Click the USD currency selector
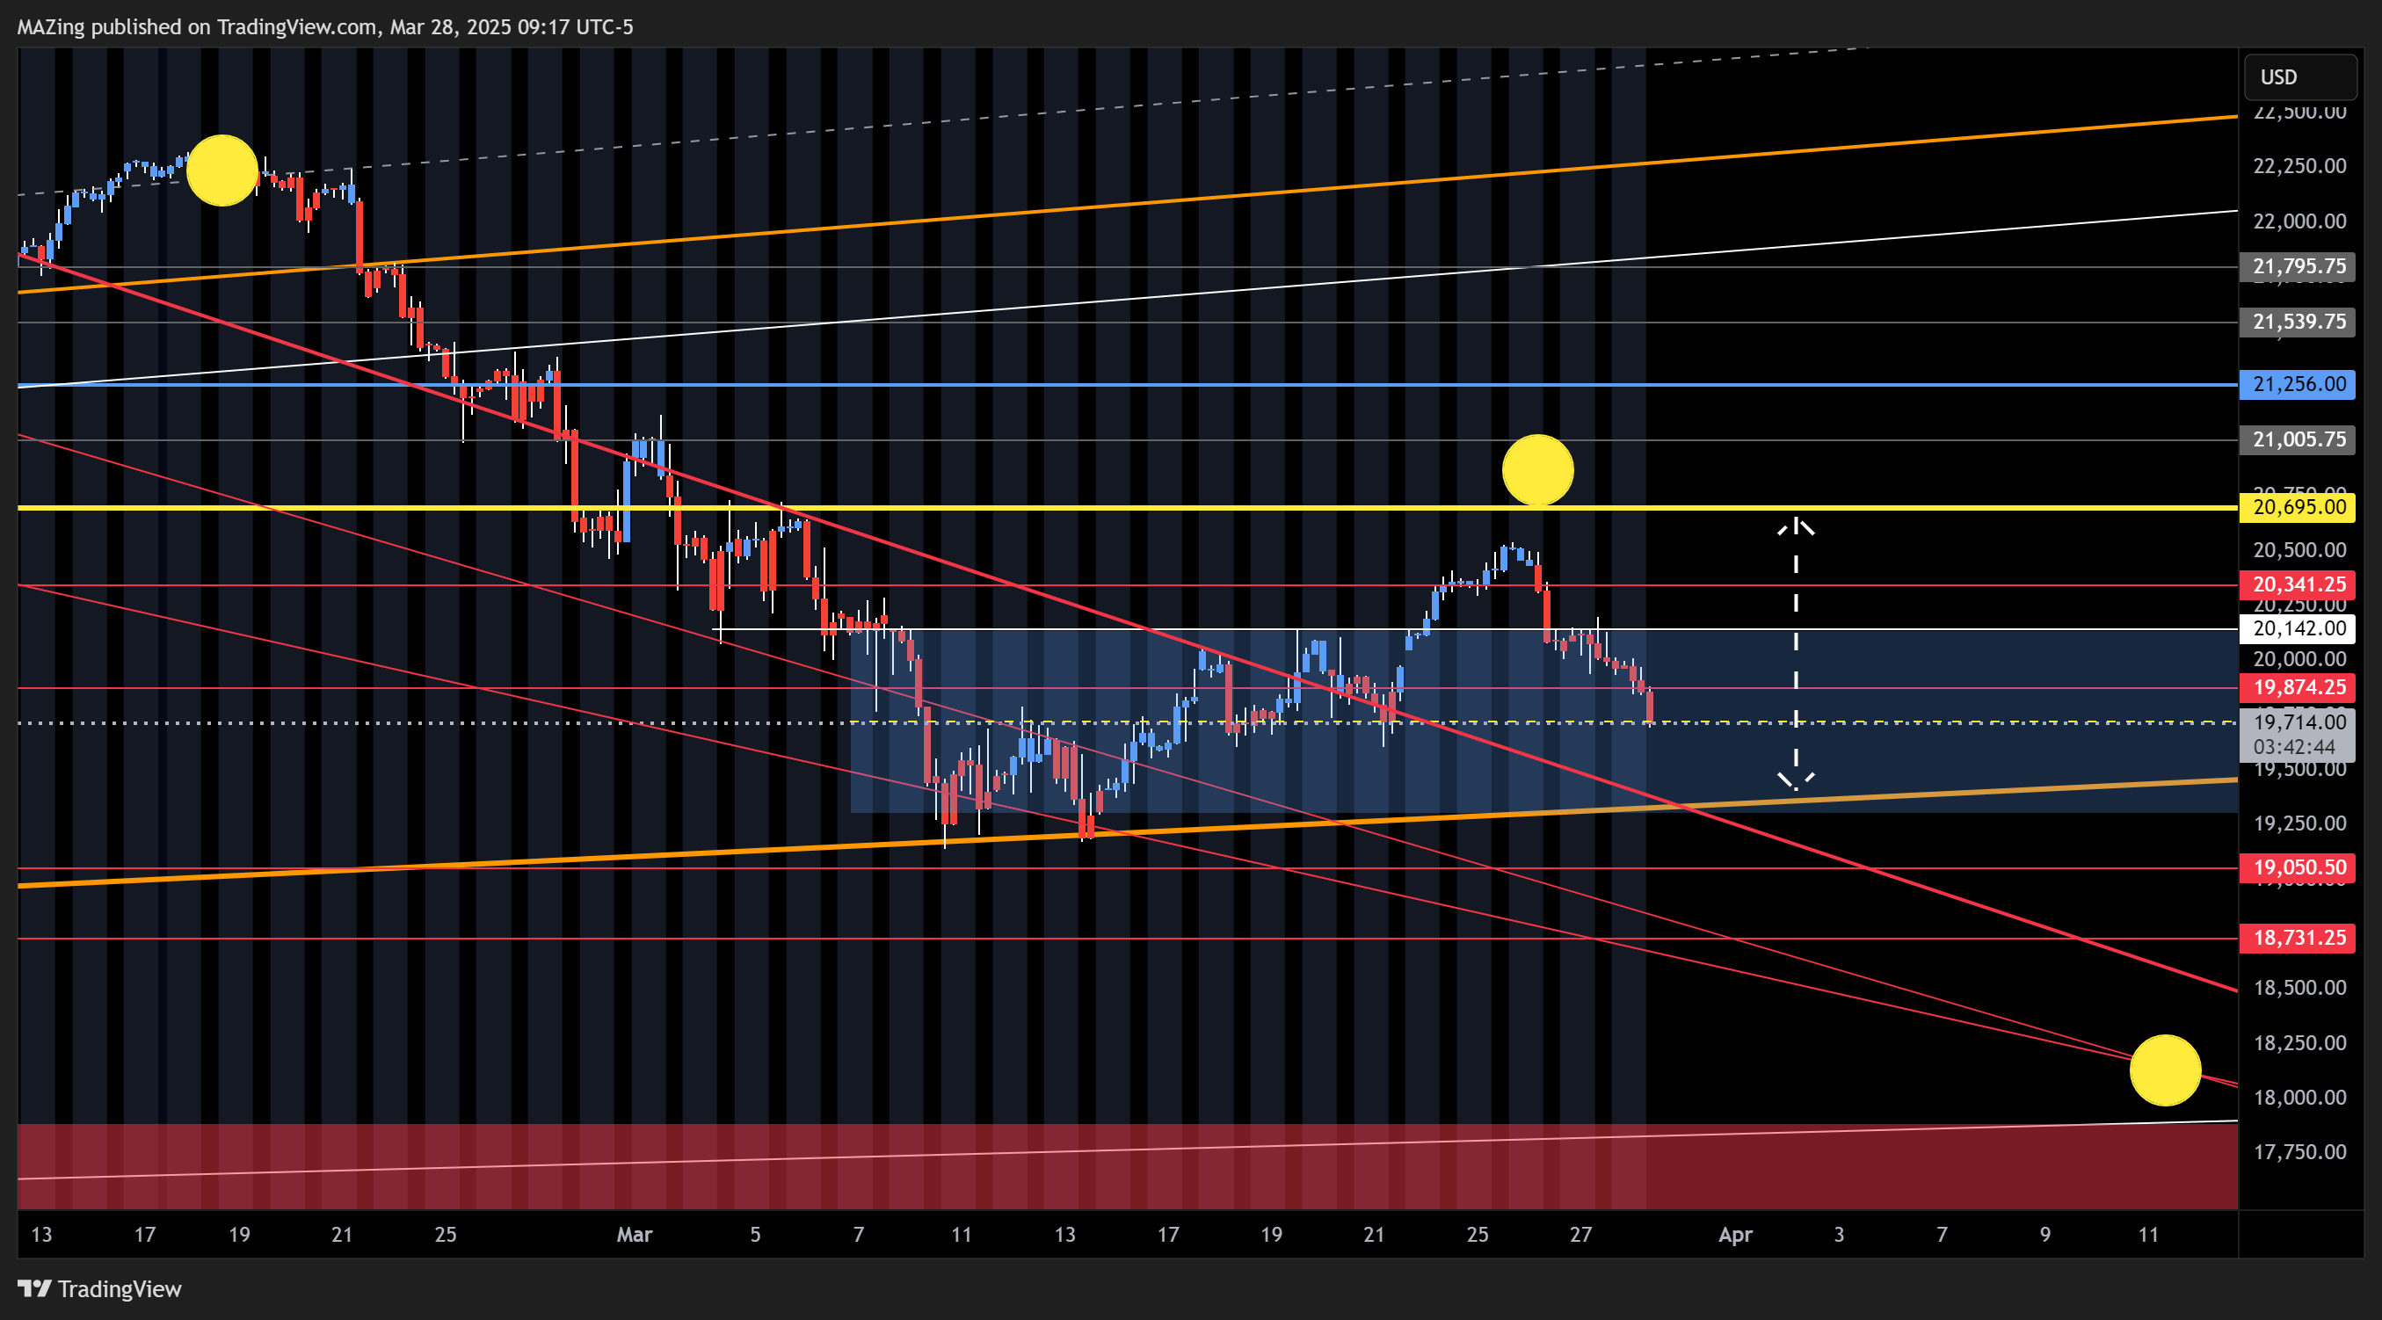 pos(2299,76)
